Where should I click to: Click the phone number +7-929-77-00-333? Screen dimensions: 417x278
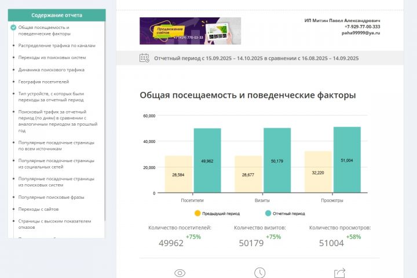(363, 27)
